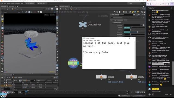
Task: Select the OUT_Balloon null node
Action: (83, 25)
